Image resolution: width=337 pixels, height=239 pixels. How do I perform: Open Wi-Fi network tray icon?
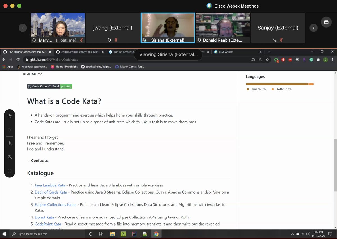click(x=303, y=234)
